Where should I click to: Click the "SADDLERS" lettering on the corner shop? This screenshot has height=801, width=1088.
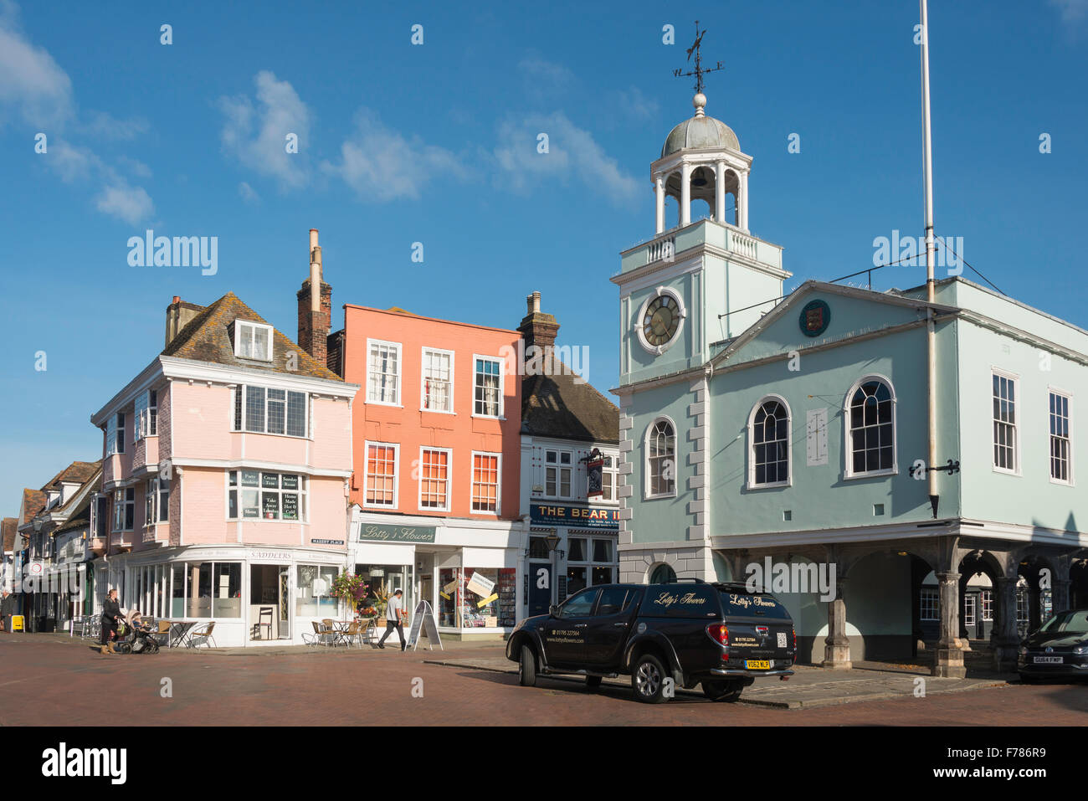(269, 555)
